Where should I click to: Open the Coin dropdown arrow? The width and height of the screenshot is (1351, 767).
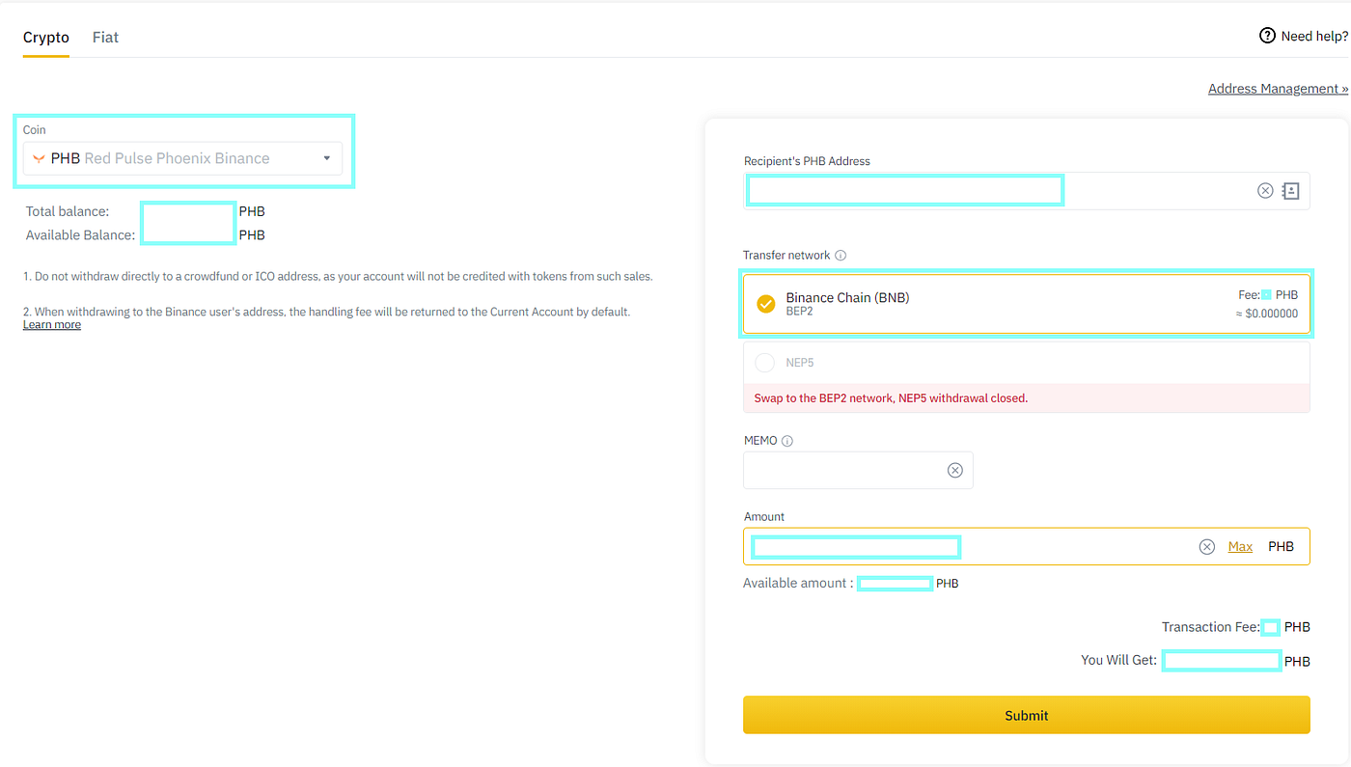point(326,158)
